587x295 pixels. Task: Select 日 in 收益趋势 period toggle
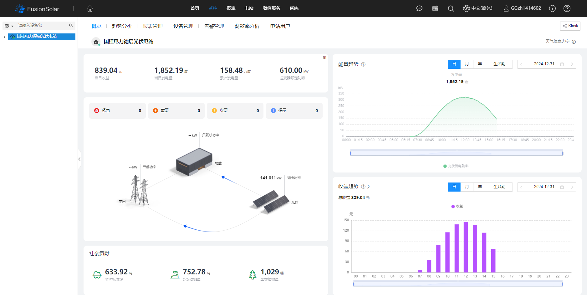coord(454,187)
